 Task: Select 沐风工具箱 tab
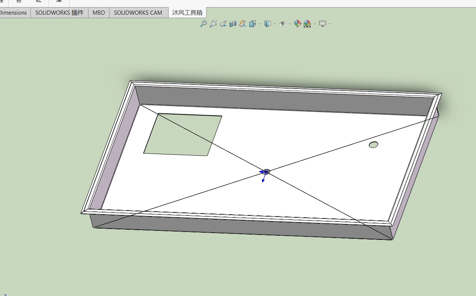point(187,12)
